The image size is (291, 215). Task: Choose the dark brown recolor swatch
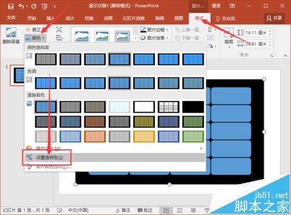(95, 121)
